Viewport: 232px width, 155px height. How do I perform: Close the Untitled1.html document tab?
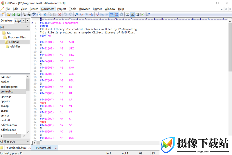coord(30,148)
